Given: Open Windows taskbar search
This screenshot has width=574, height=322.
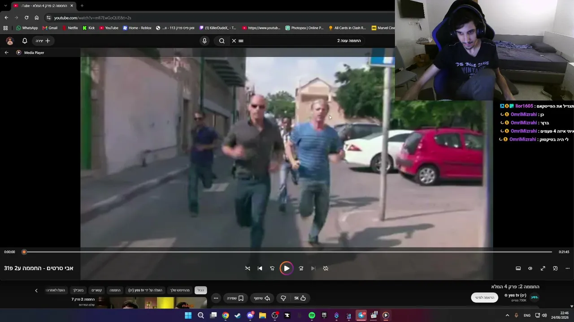Looking at the screenshot, I should tap(201, 315).
